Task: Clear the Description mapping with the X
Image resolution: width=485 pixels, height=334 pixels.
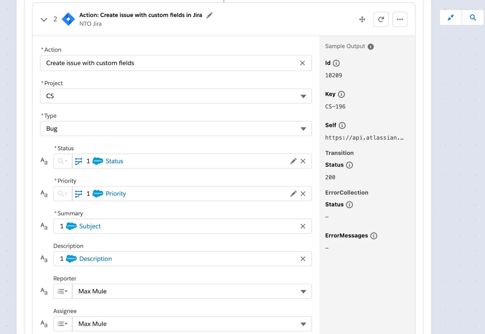Action: coord(303,259)
